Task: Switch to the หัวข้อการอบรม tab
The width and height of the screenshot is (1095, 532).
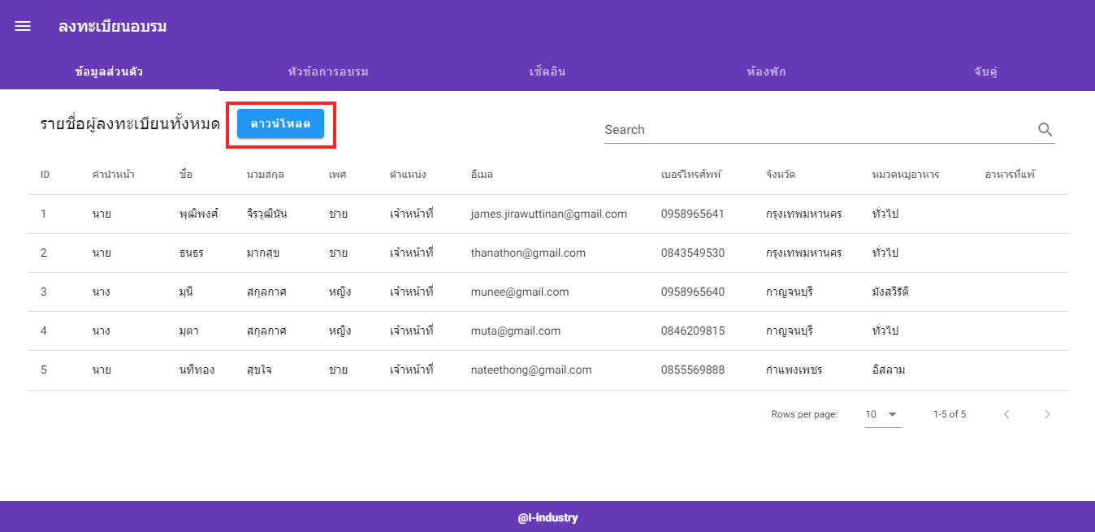Action: (x=328, y=71)
